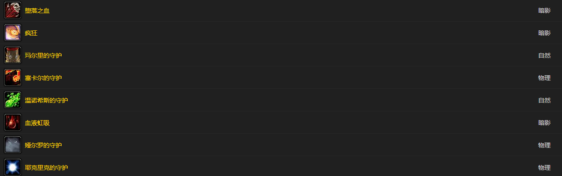Click the 血液虹吸 spell name
The width and height of the screenshot is (562, 176).
point(37,123)
